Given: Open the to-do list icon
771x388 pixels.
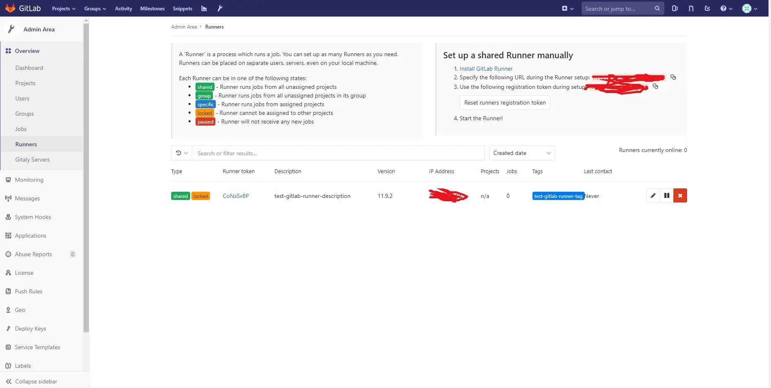Looking at the screenshot, I should click(707, 8).
